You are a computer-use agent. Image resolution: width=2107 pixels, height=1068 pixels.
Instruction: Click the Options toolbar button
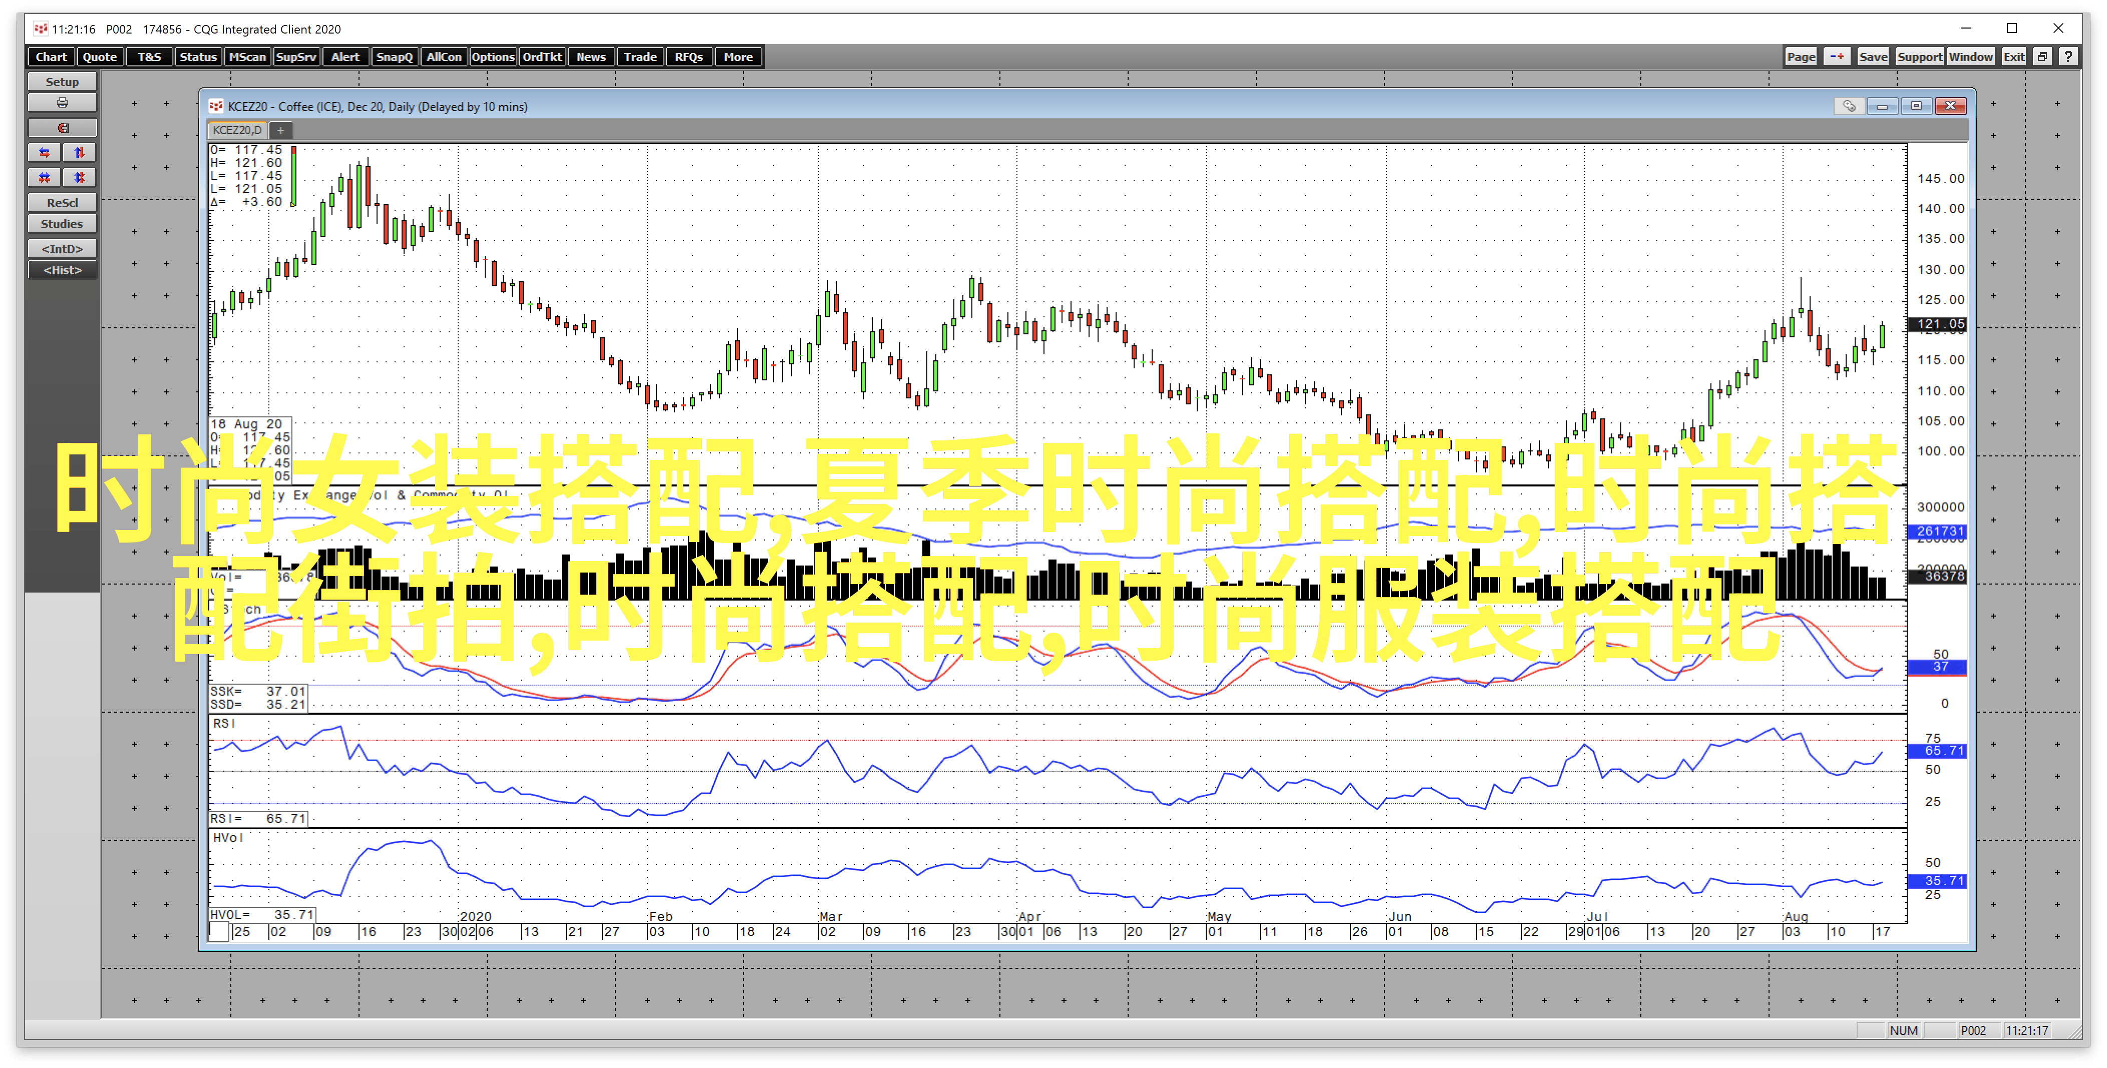492,57
